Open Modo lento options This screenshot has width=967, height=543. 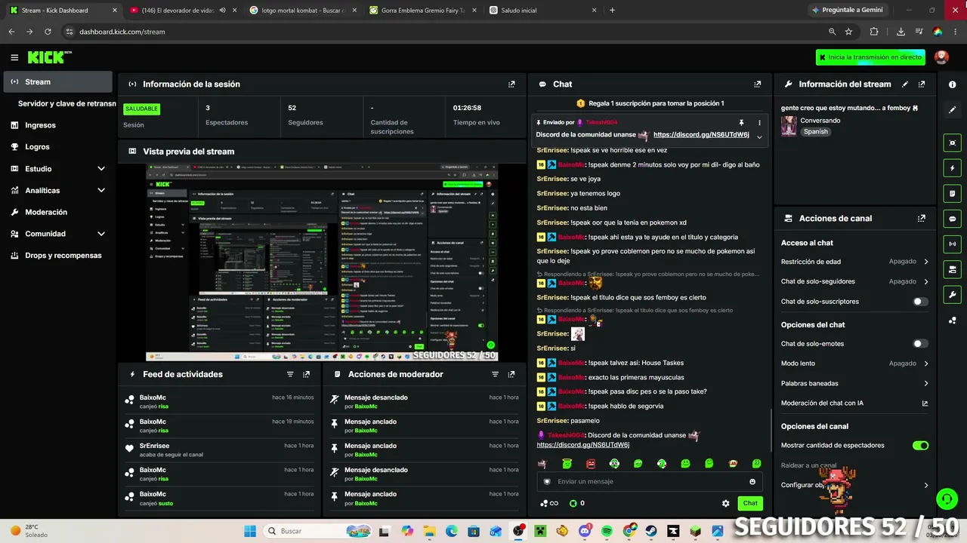coord(854,364)
